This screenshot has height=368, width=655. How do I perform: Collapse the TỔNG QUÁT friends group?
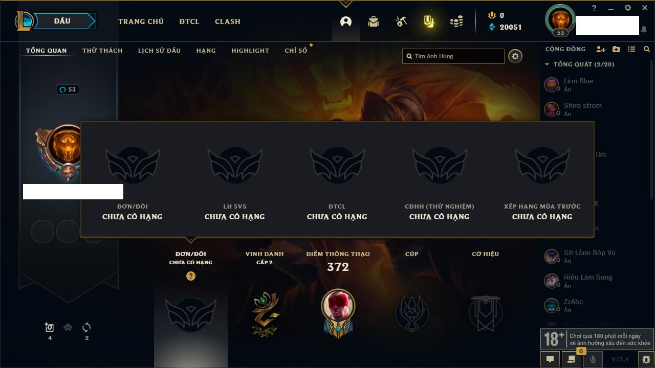point(547,64)
